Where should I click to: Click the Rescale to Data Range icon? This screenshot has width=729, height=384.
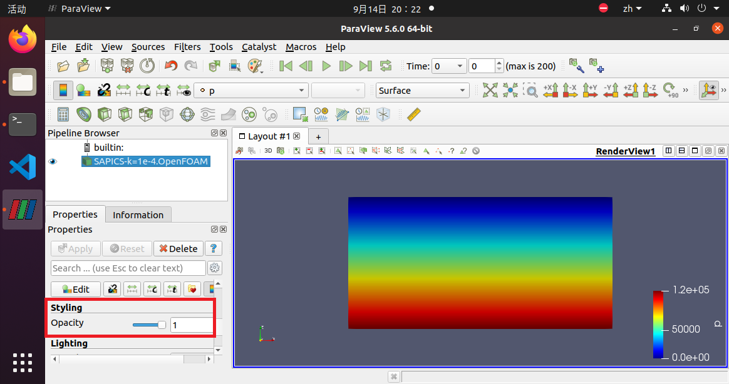pyautogui.click(x=123, y=91)
